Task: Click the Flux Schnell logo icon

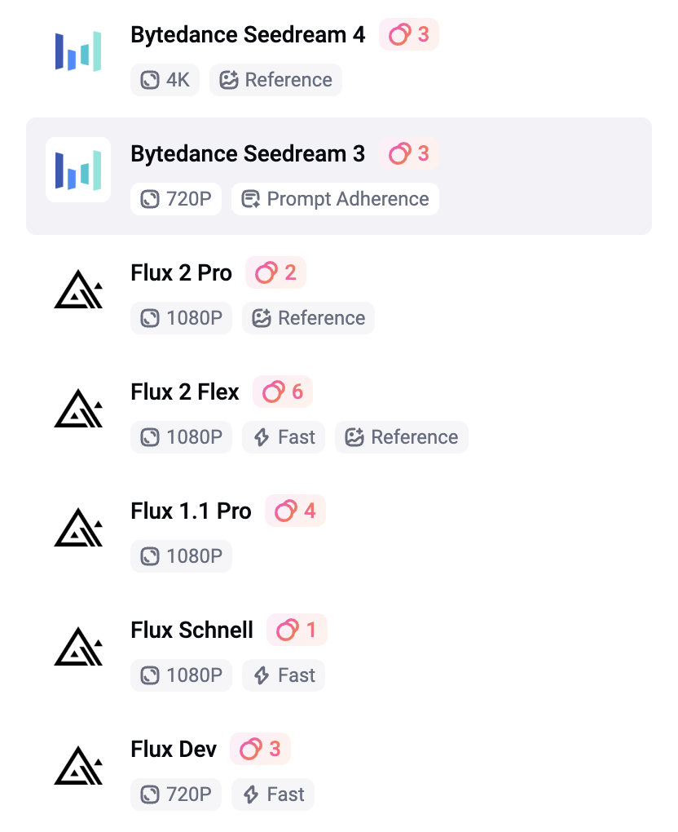Action: coord(78,646)
